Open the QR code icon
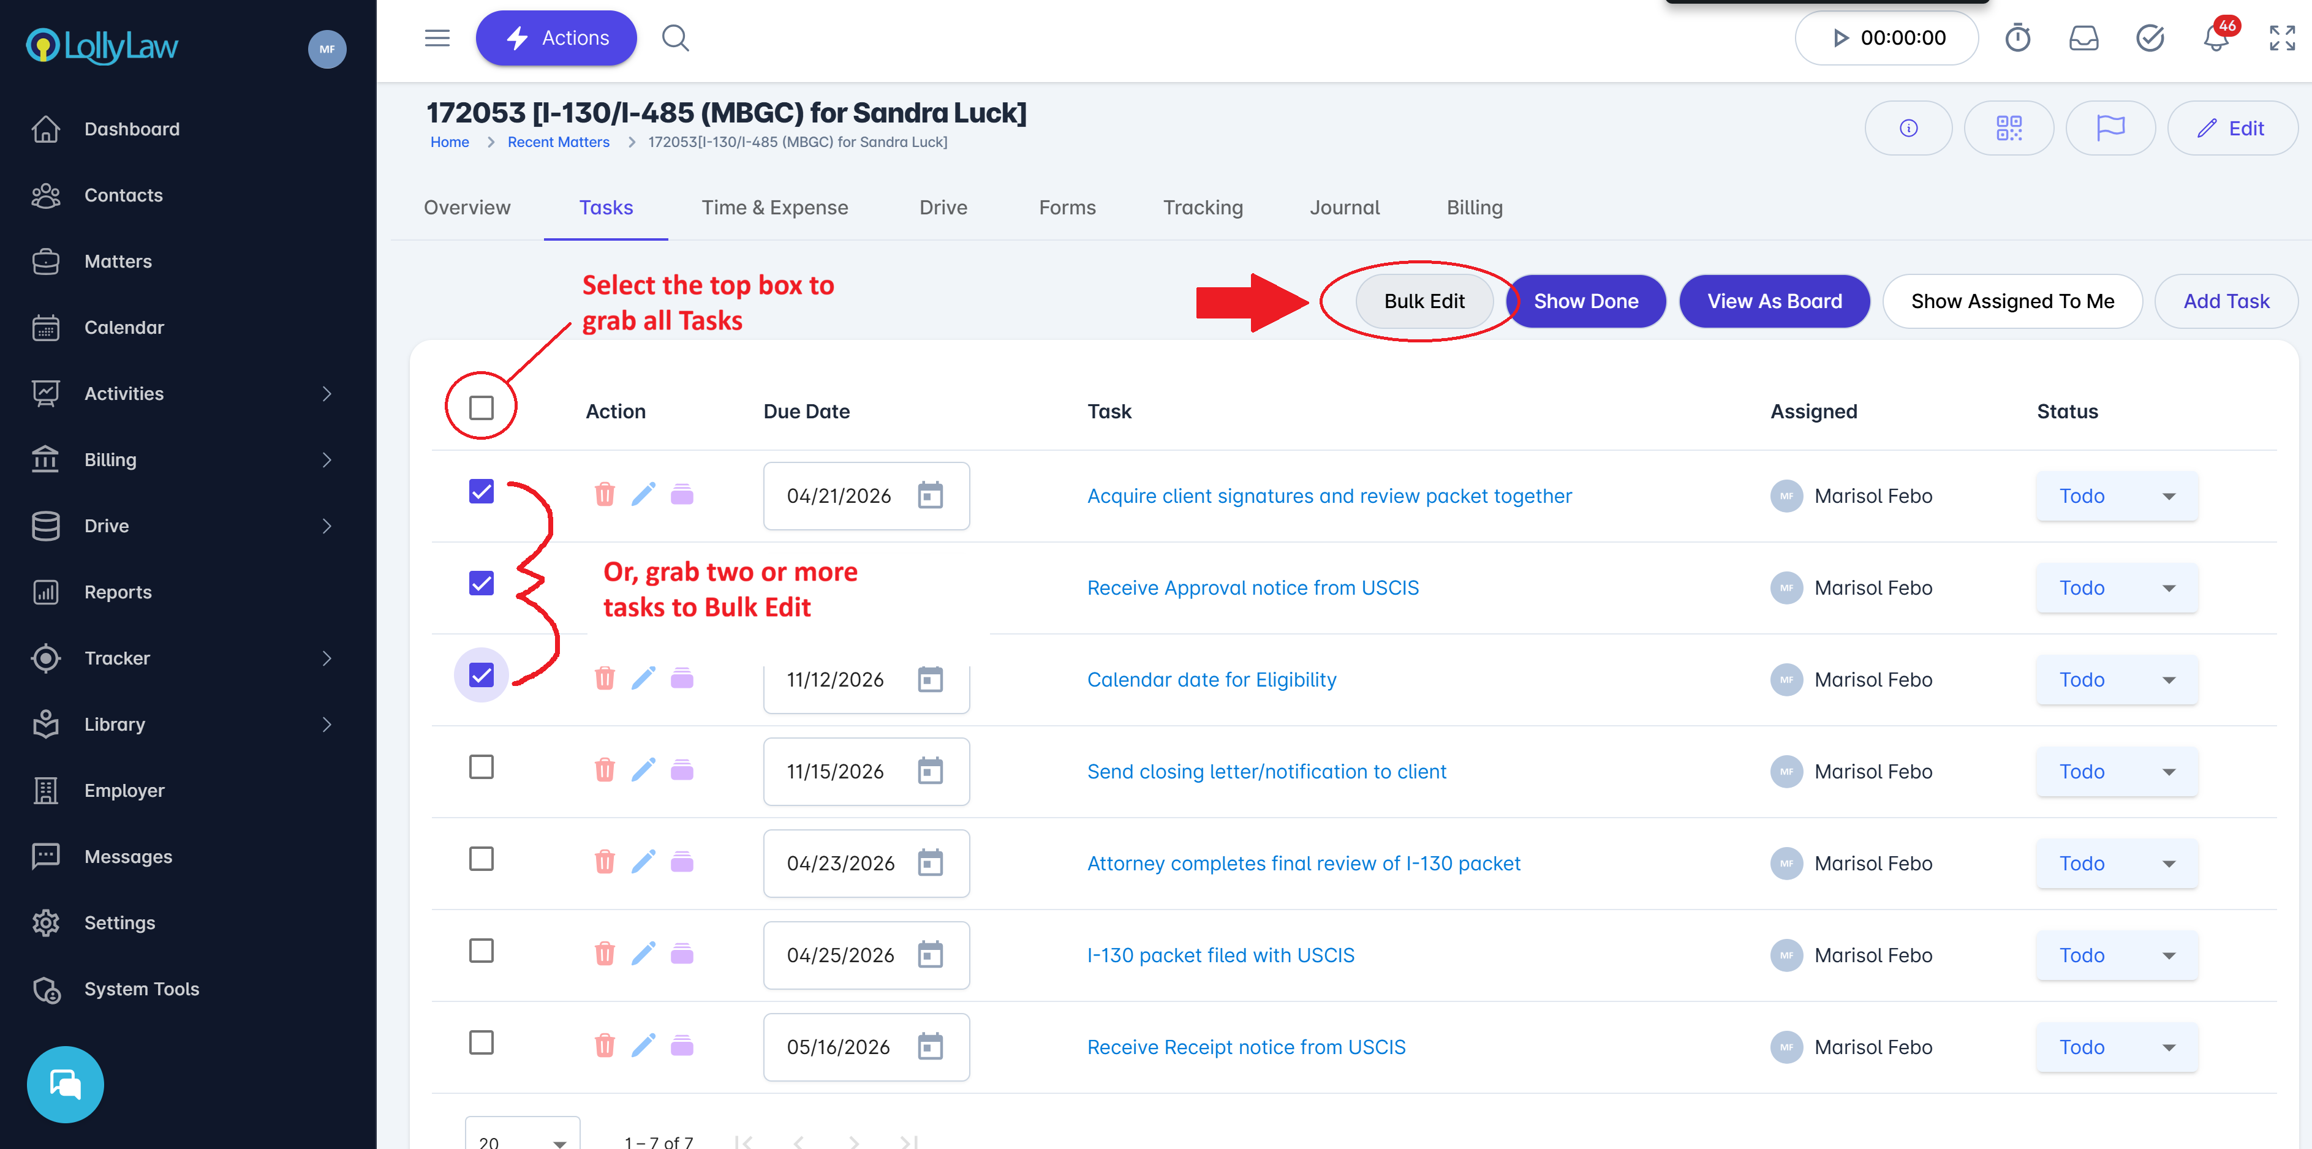 (x=2009, y=129)
